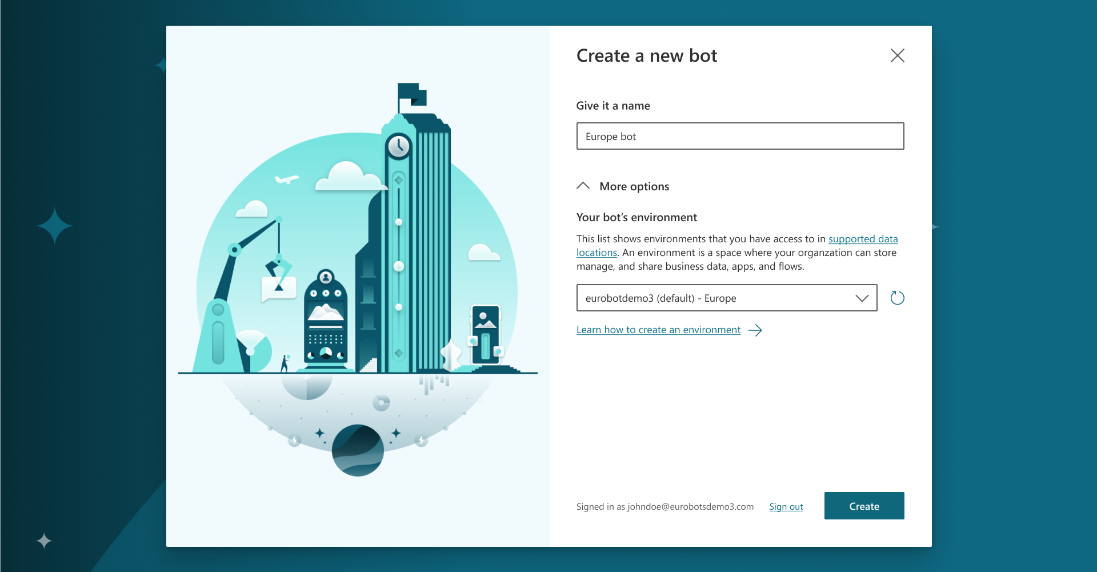Click the clock face on the tower illustration
The height and width of the screenshot is (572, 1097).
pos(398,146)
